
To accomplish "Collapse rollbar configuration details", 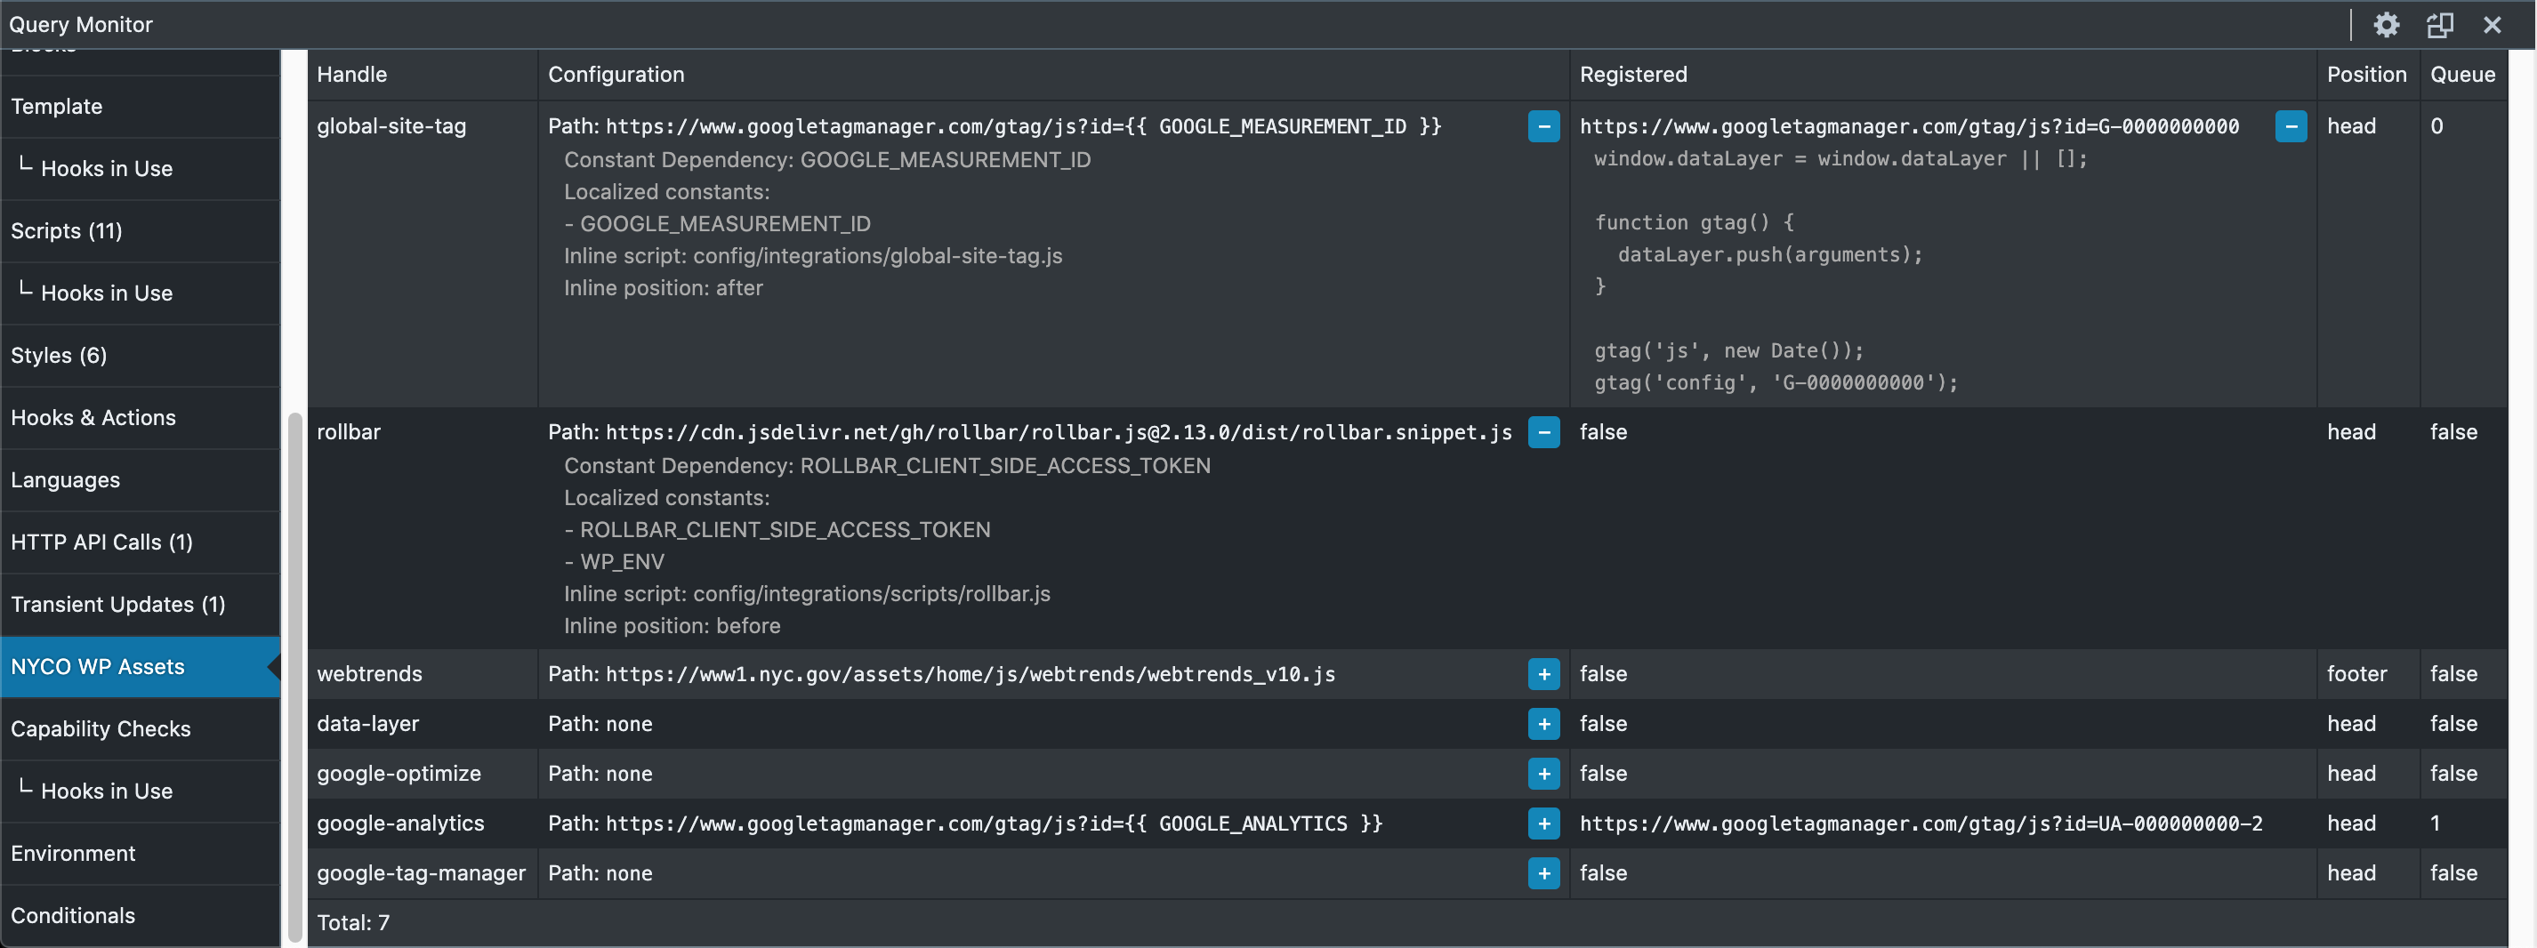I will click(x=1543, y=432).
